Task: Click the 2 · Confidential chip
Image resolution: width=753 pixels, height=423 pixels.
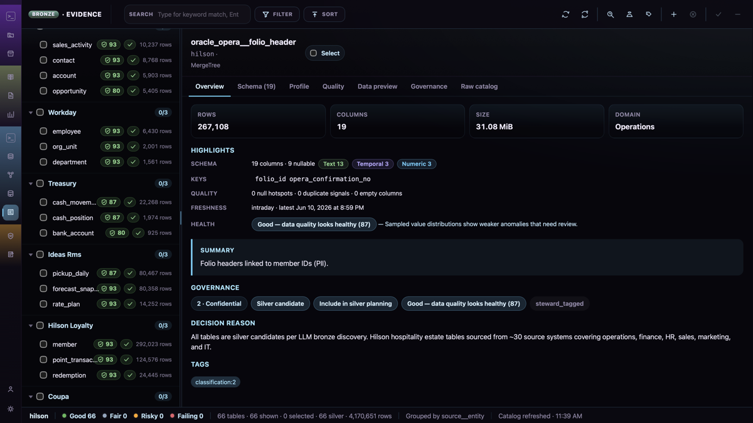Action: click(x=219, y=304)
